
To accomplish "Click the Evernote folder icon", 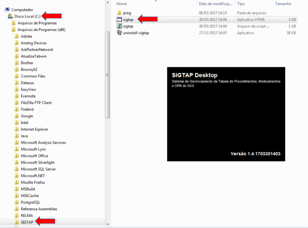I will click(17, 96).
